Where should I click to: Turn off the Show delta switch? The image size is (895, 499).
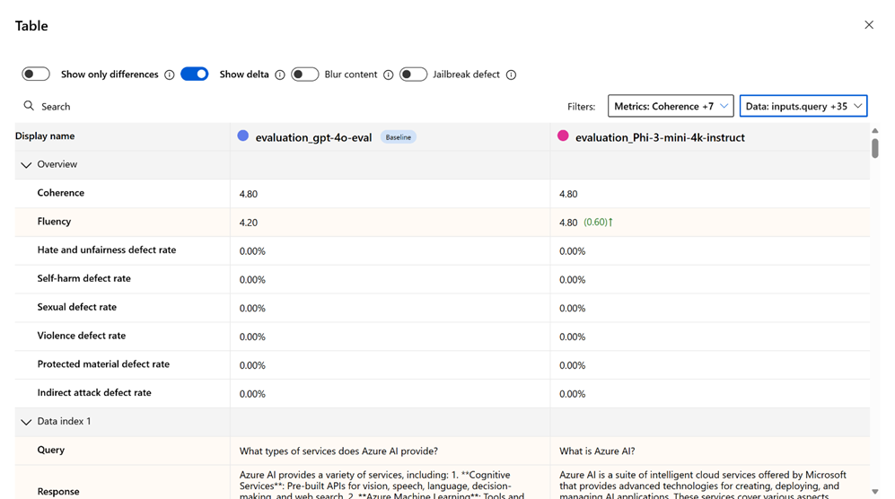point(195,74)
